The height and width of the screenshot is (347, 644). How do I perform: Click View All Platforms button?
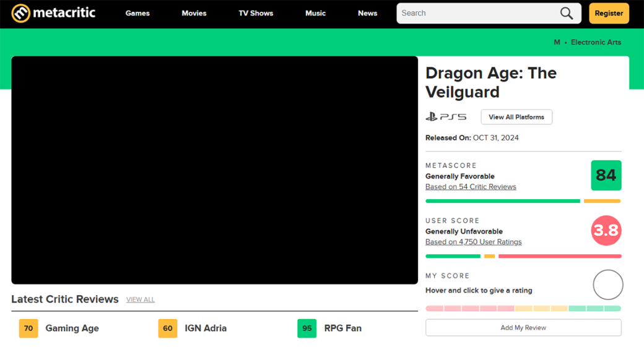pos(516,117)
